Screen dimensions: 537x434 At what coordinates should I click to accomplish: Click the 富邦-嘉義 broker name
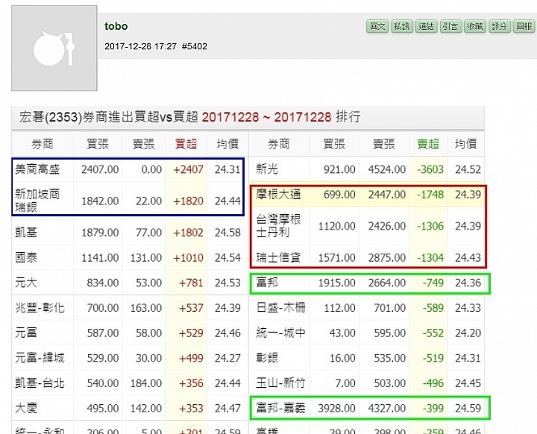(281, 409)
